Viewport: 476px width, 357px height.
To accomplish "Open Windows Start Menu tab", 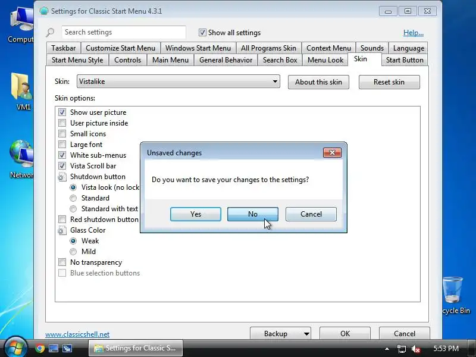I will click(x=198, y=48).
